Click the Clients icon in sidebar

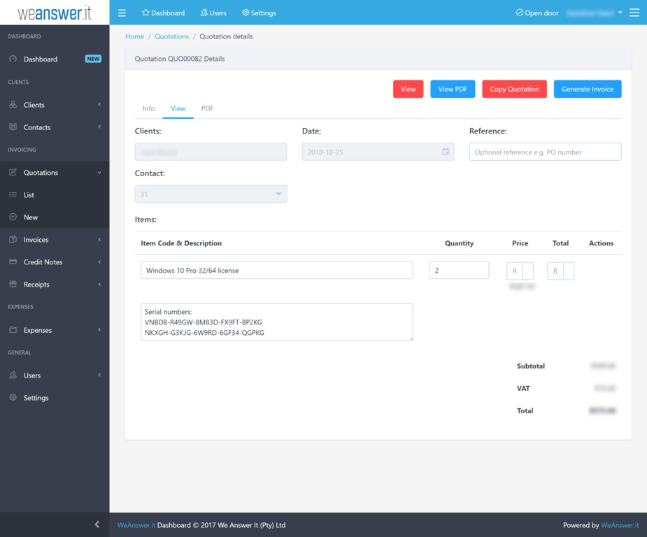(x=13, y=105)
